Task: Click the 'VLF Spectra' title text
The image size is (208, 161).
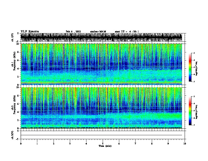Action: (30, 32)
